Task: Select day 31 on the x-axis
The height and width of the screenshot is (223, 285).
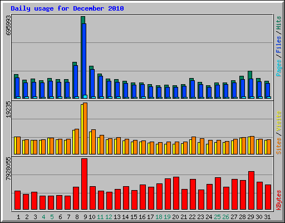Action: coord(267,217)
